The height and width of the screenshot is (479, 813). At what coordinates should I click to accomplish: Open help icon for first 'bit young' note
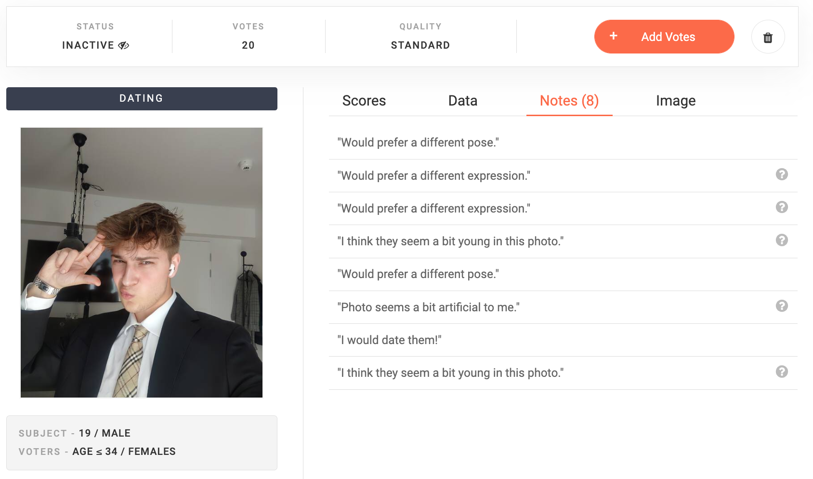pyautogui.click(x=782, y=240)
